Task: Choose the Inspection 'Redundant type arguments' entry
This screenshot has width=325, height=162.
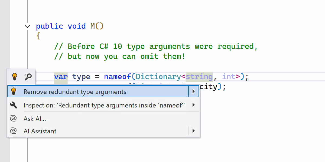Action: coord(104,105)
